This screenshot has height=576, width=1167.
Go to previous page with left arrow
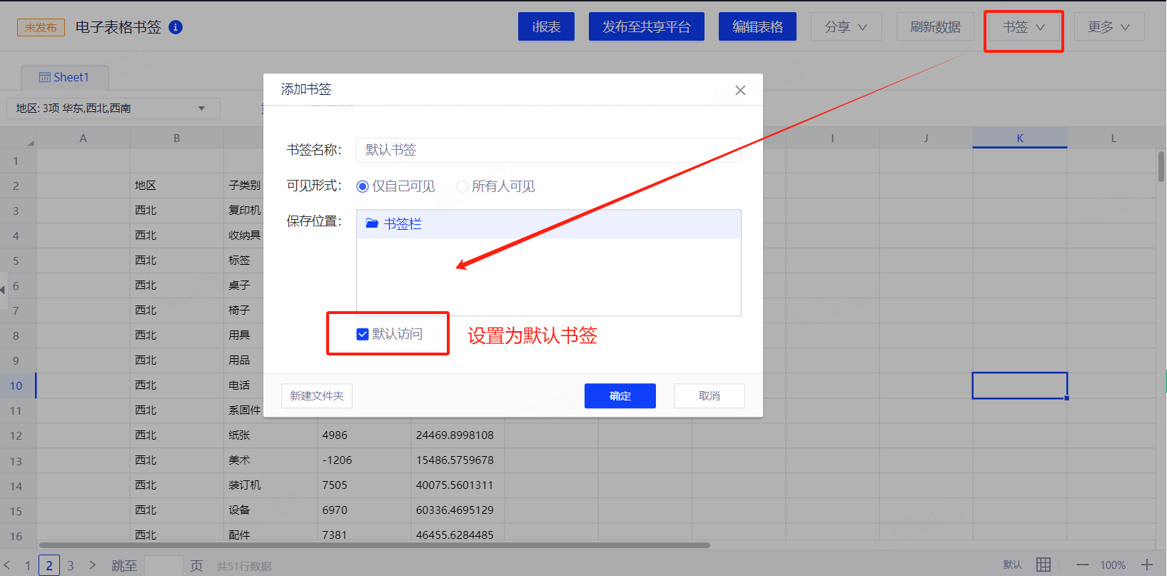coord(7,565)
